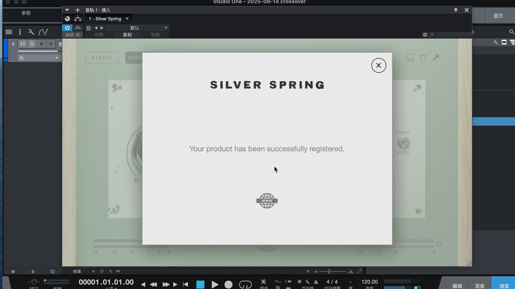This screenshot has height=289, width=515.
Task: Open the plugin settings gear icon
Action: pos(425,35)
